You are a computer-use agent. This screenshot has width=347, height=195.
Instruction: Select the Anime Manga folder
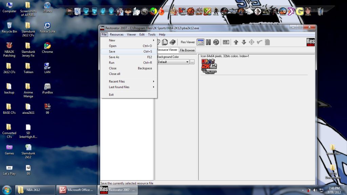tap(28, 90)
